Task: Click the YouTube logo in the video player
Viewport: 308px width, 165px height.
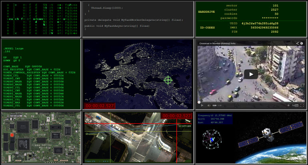Action: point(295,105)
